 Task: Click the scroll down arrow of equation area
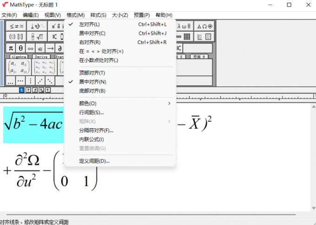pos(314,208)
